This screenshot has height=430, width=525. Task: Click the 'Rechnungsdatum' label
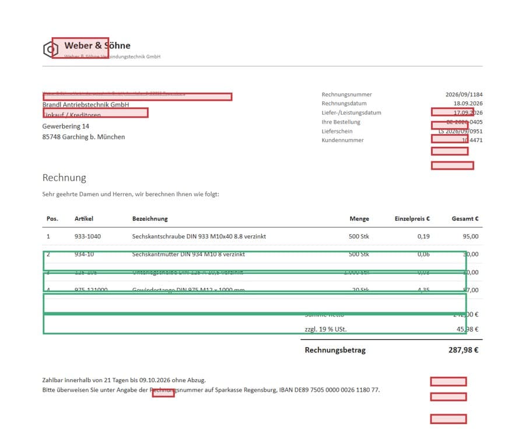pyautogui.click(x=344, y=104)
